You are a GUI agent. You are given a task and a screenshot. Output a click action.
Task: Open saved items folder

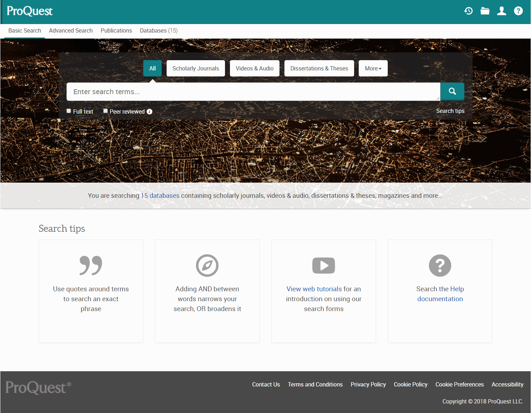coord(485,11)
